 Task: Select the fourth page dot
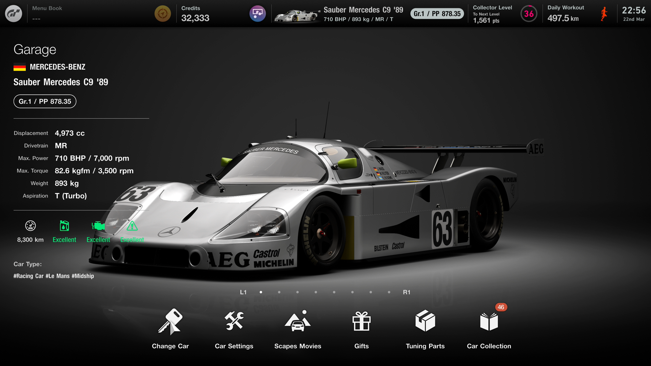[316, 292]
